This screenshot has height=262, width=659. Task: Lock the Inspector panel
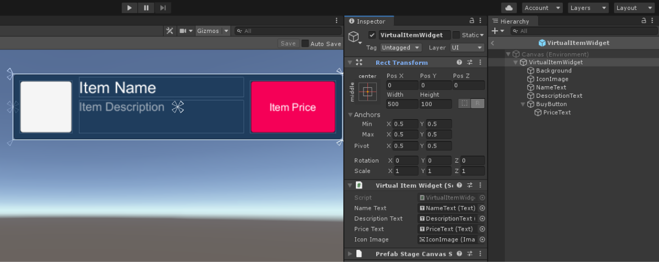pos(471,21)
